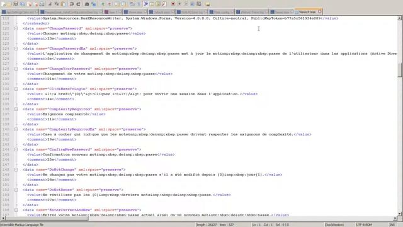The image size is (403, 227).
Task: Click the Playback macro icon
Action: pyautogui.click(x=186, y=4)
